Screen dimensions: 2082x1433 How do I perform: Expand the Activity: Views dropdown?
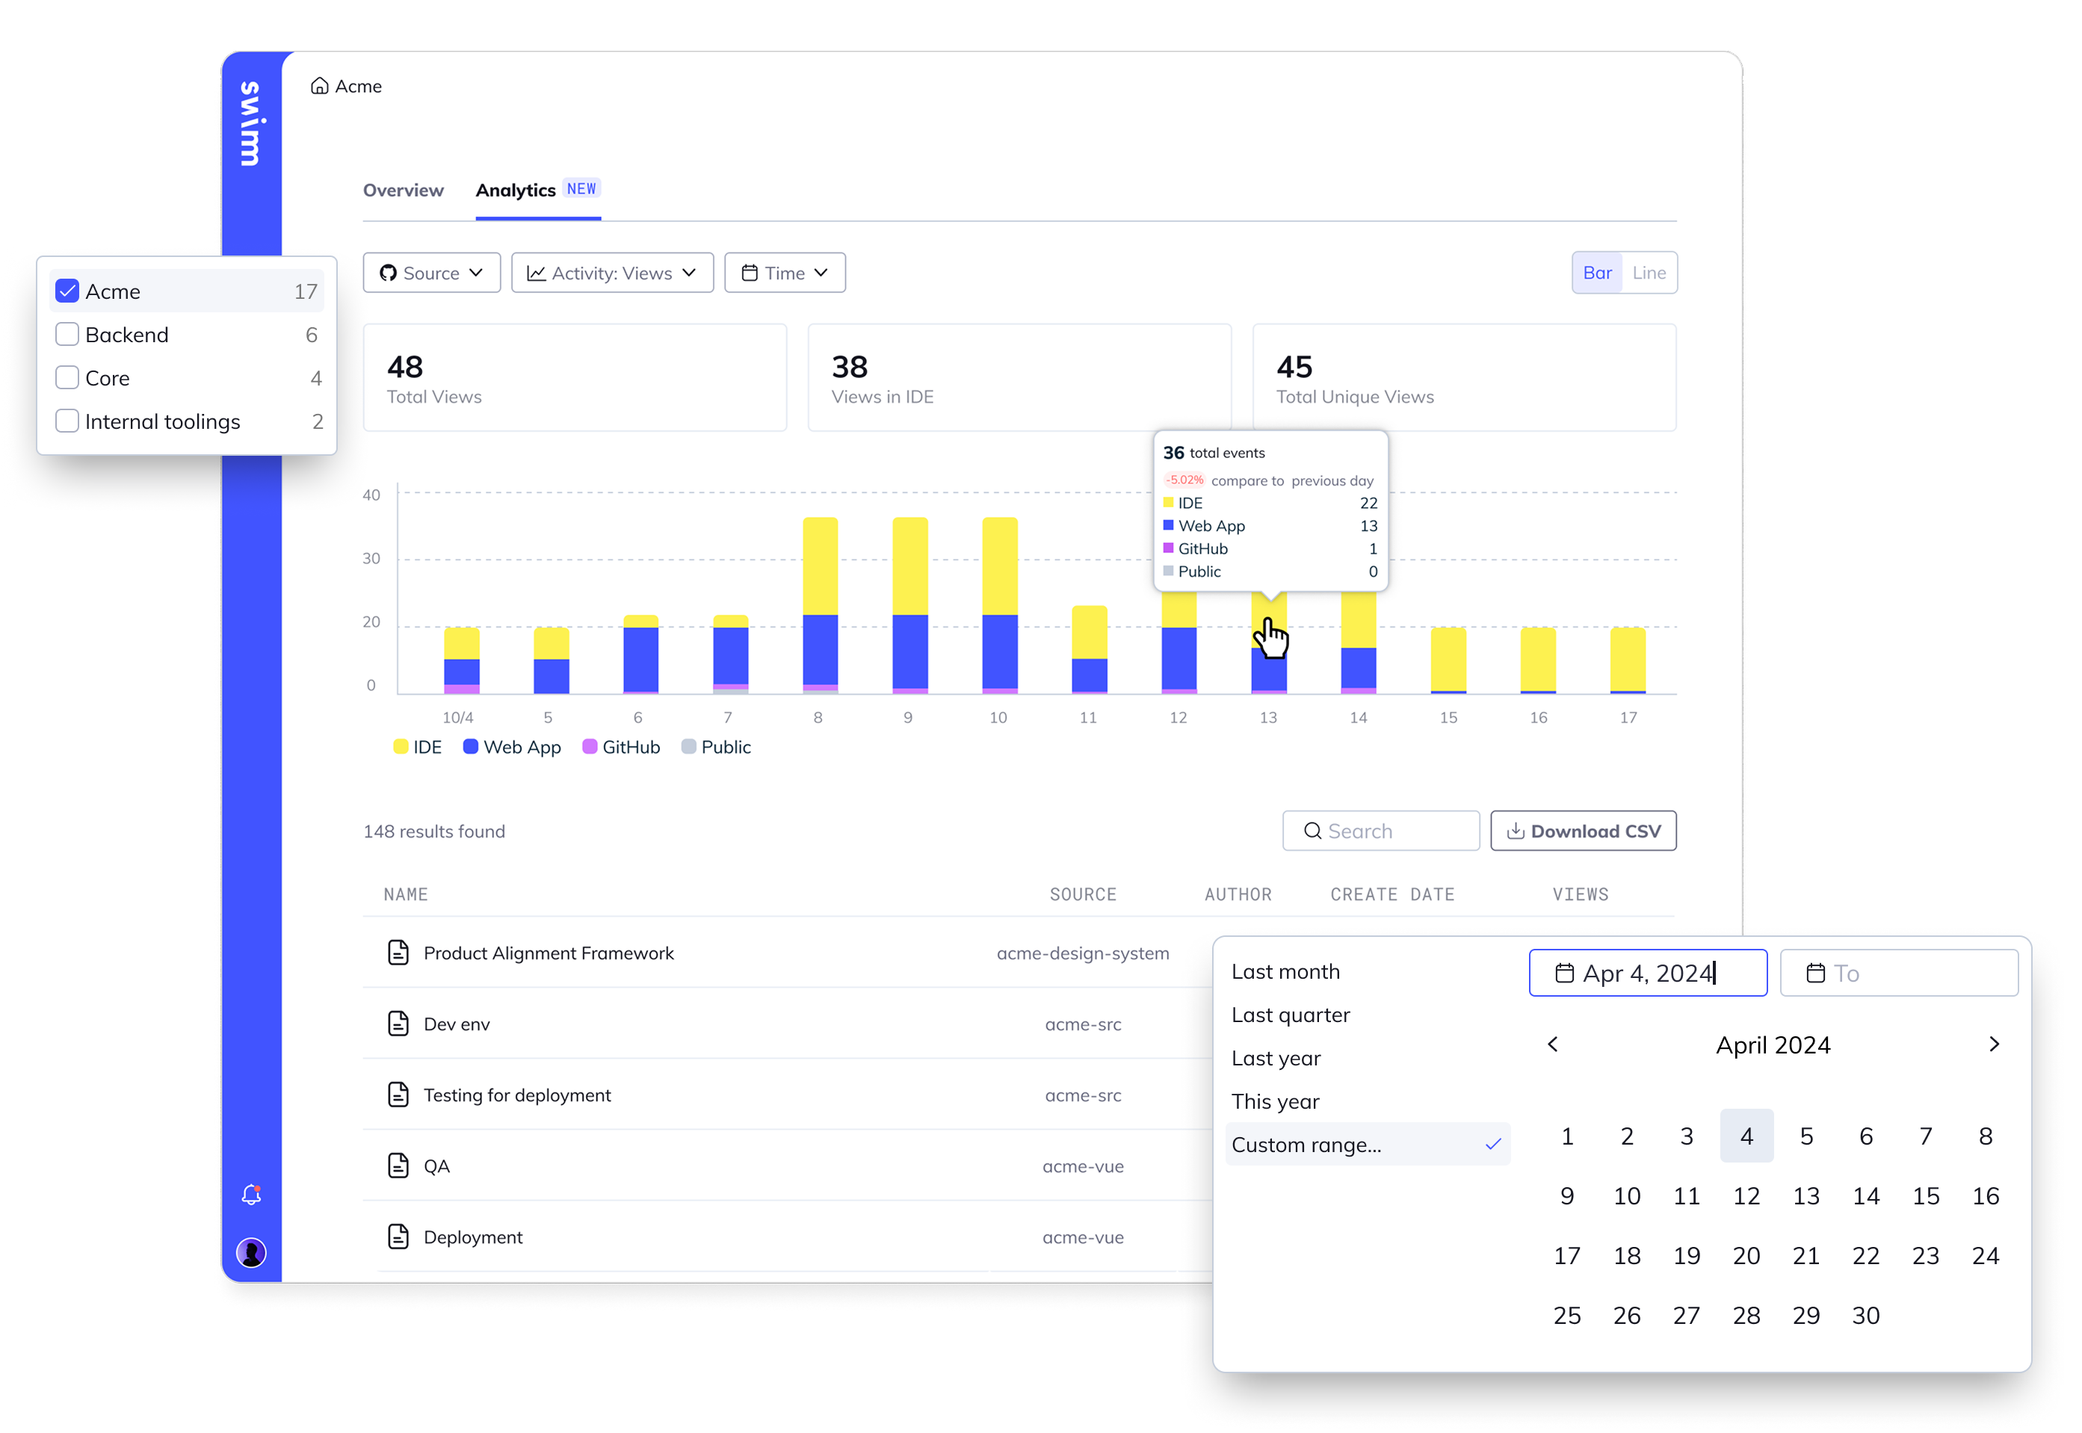[612, 273]
